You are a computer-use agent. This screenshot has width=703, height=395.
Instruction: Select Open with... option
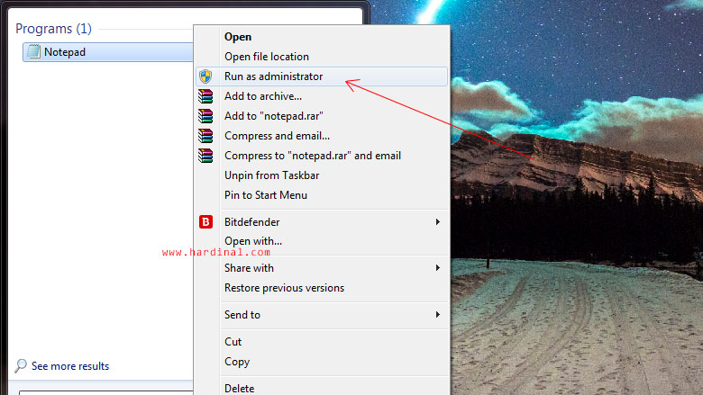(322, 241)
